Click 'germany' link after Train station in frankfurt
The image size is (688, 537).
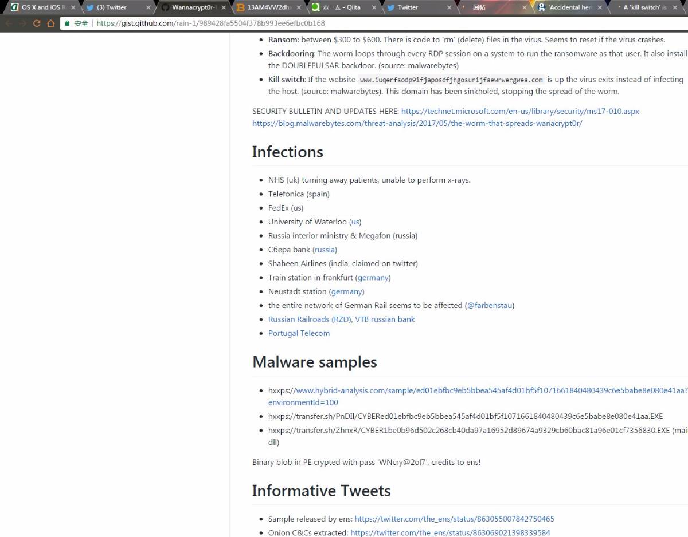[x=373, y=278]
